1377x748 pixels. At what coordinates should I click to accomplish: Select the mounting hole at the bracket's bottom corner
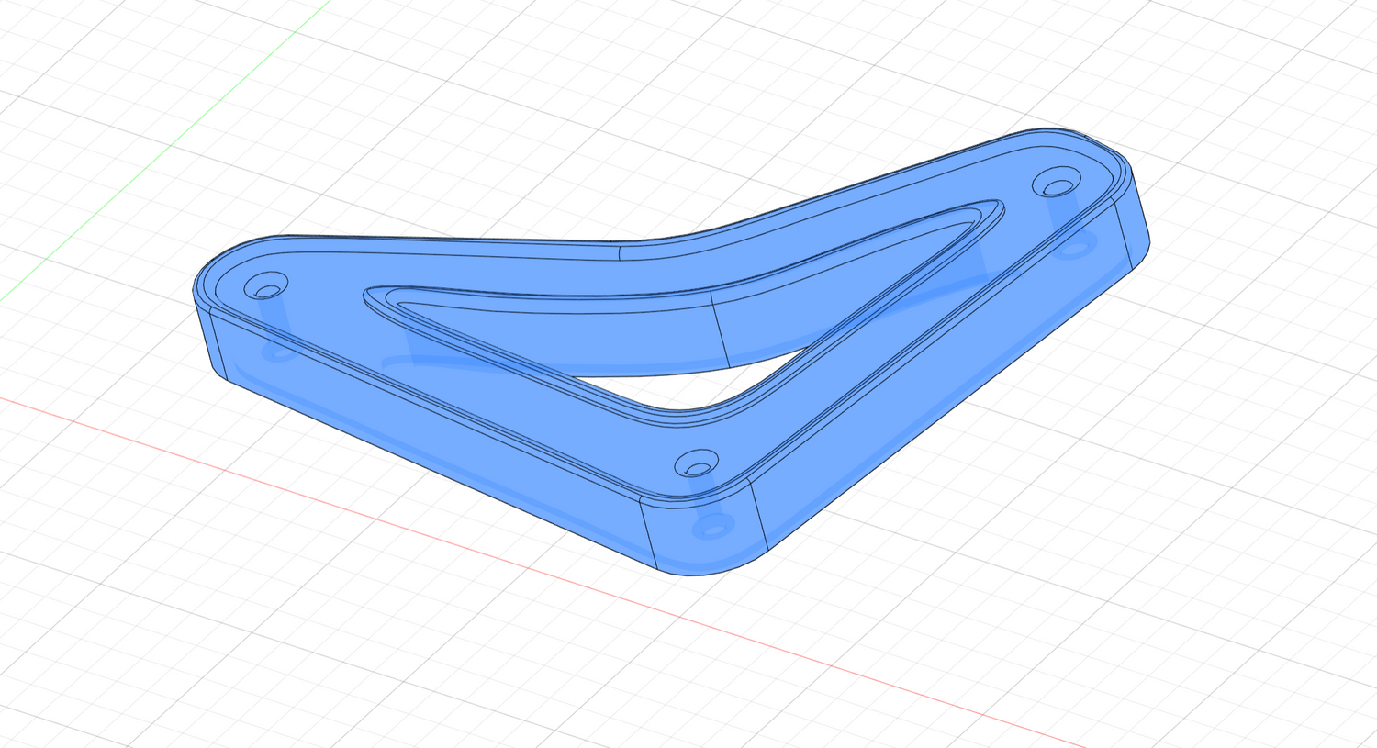click(697, 463)
